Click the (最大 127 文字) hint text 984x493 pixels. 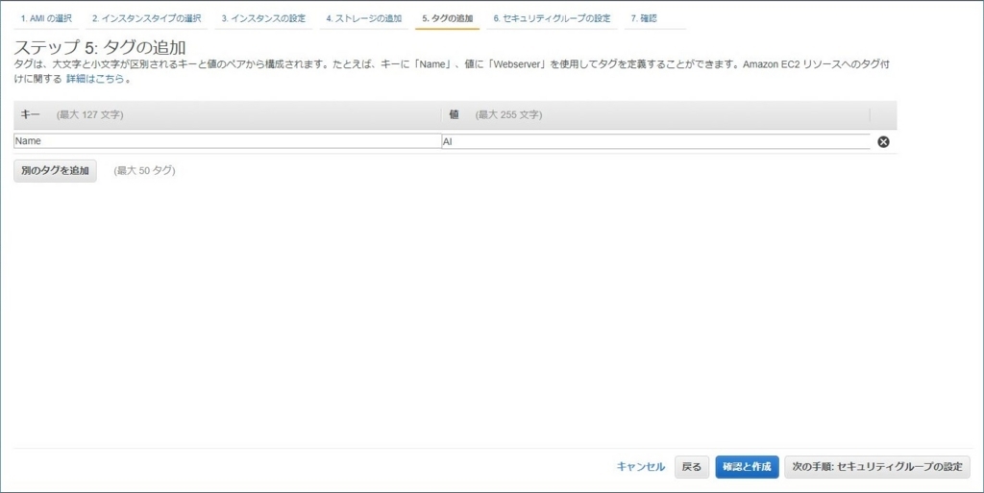tap(89, 114)
